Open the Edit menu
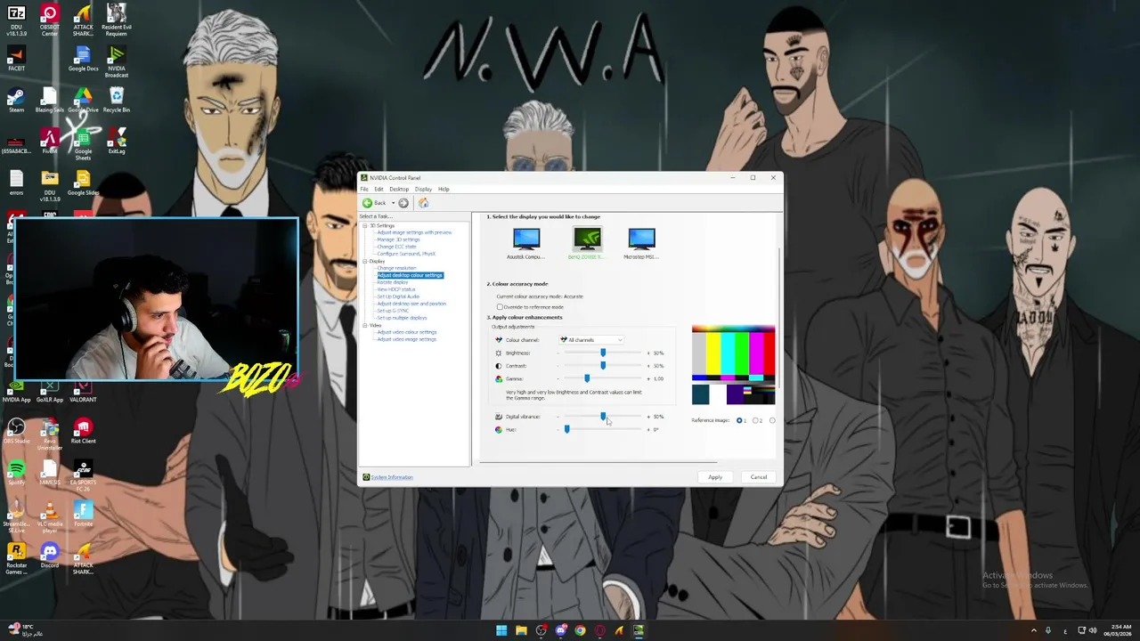Screen dimensions: 1140x641 379,189
